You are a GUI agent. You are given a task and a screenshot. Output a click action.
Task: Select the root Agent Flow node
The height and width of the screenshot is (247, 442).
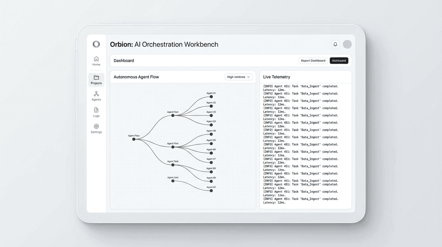tap(134, 139)
